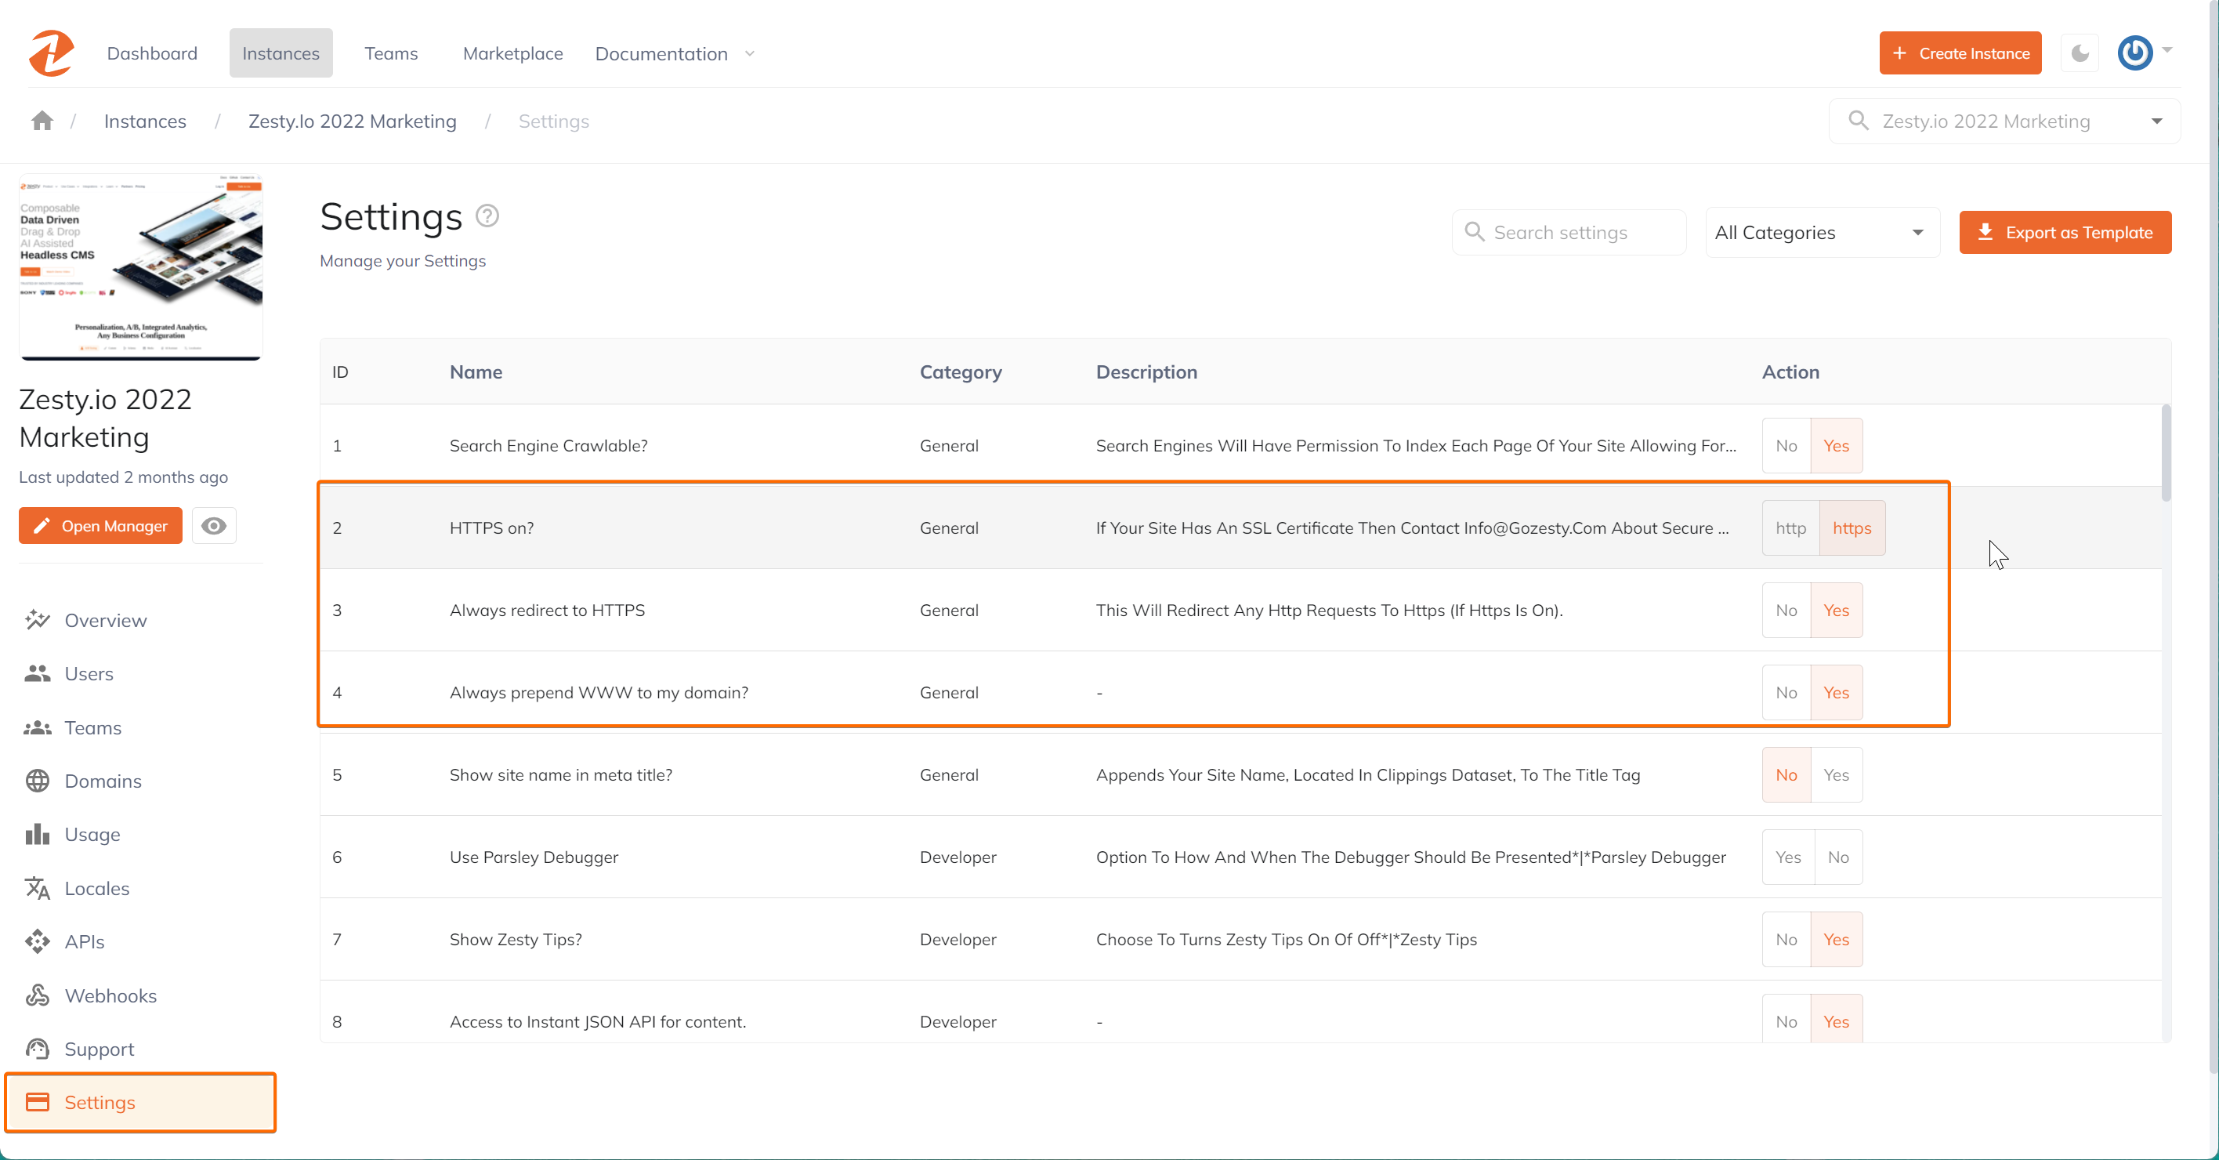Click the settings table vertical scrollbar
Screen dimensions: 2219x1160
[x=2166, y=451]
